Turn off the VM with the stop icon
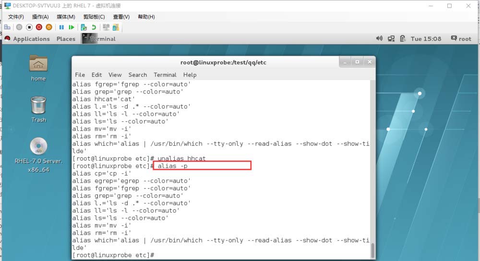The height and width of the screenshot is (261, 480). pyautogui.click(x=29, y=27)
